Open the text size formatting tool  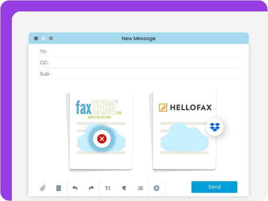[107, 188]
